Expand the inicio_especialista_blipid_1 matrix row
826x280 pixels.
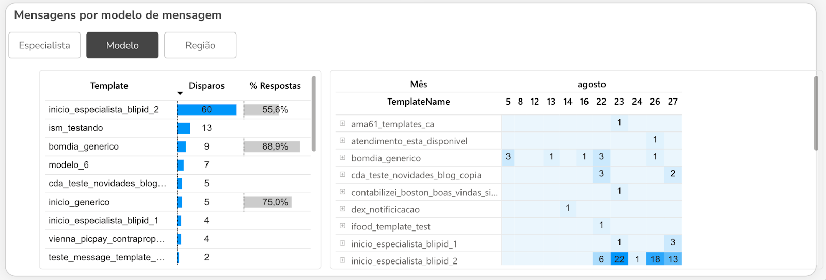tap(342, 243)
